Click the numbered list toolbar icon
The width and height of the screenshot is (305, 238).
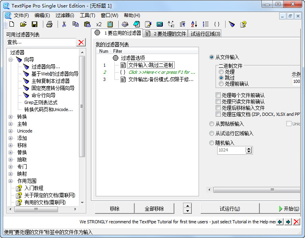pyautogui.click(x=205, y=24)
